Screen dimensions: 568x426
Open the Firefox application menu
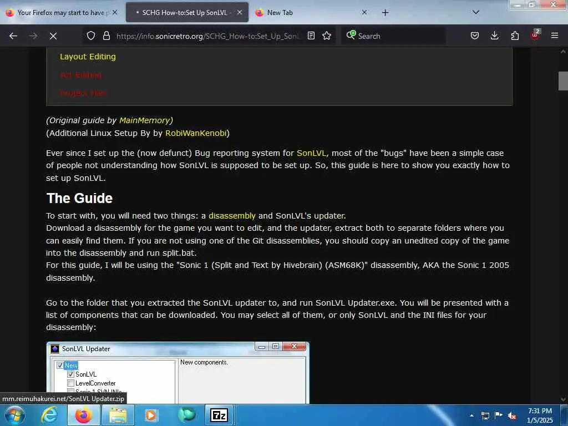(x=555, y=35)
